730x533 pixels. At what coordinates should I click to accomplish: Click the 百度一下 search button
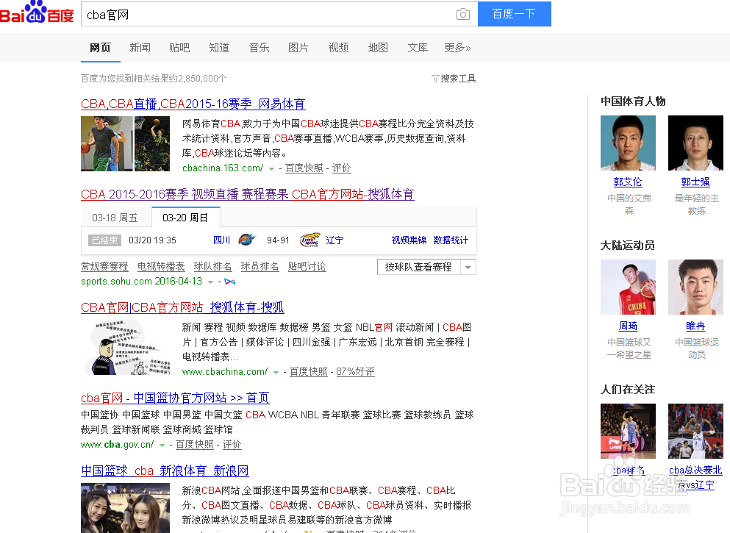pyautogui.click(x=515, y=14)
